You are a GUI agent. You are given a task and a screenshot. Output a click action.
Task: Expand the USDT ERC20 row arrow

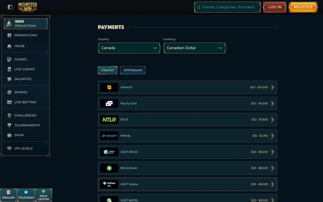[272, 152]
